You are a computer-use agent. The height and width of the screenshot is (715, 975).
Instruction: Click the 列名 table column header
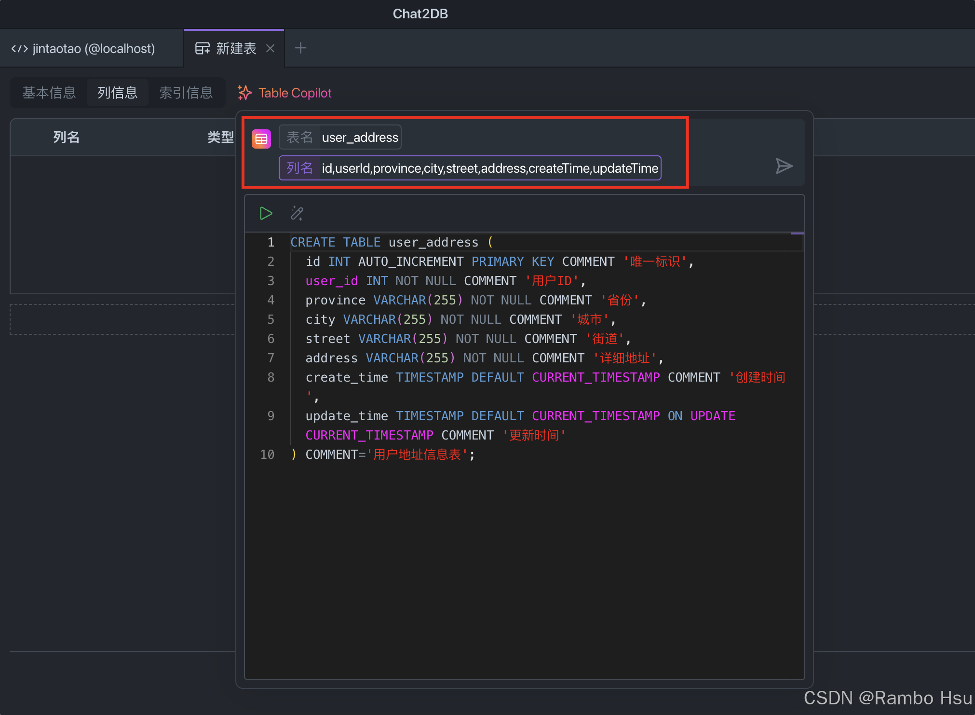66,137
